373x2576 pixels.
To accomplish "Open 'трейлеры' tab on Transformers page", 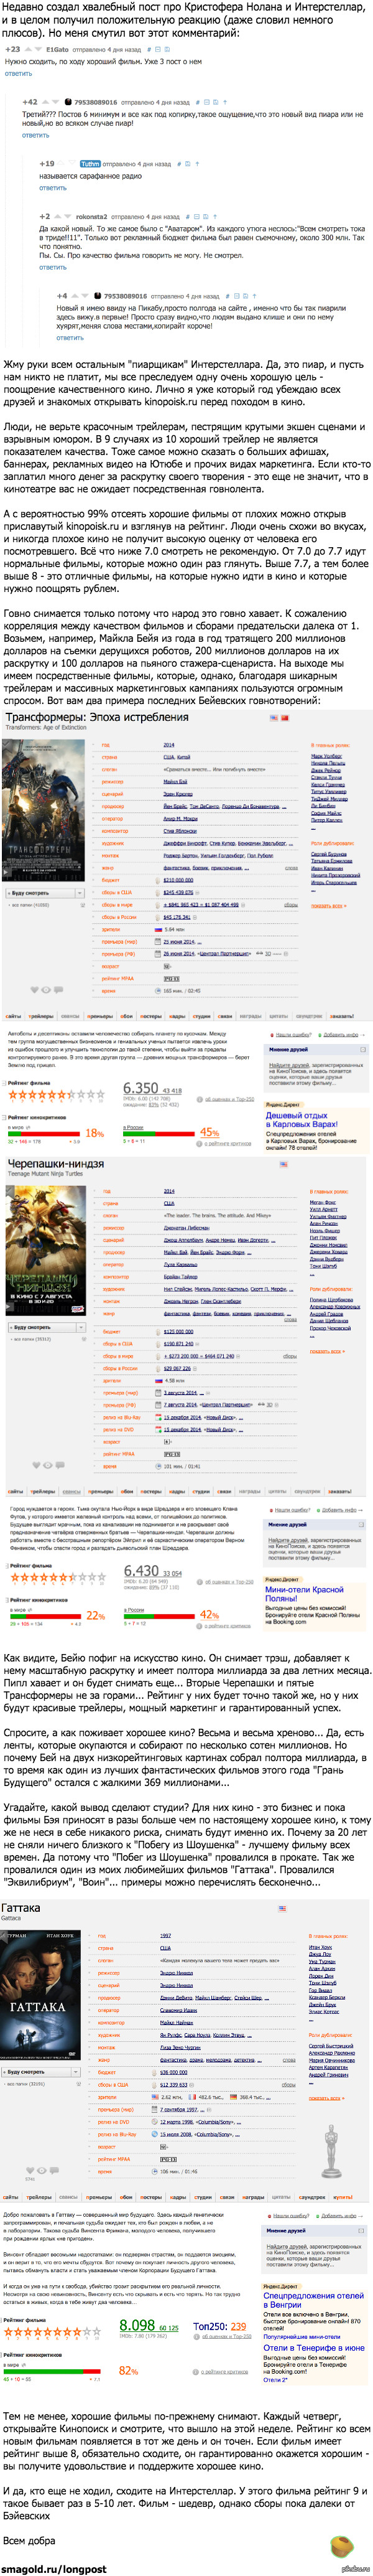I will [x=41, y=1016].
